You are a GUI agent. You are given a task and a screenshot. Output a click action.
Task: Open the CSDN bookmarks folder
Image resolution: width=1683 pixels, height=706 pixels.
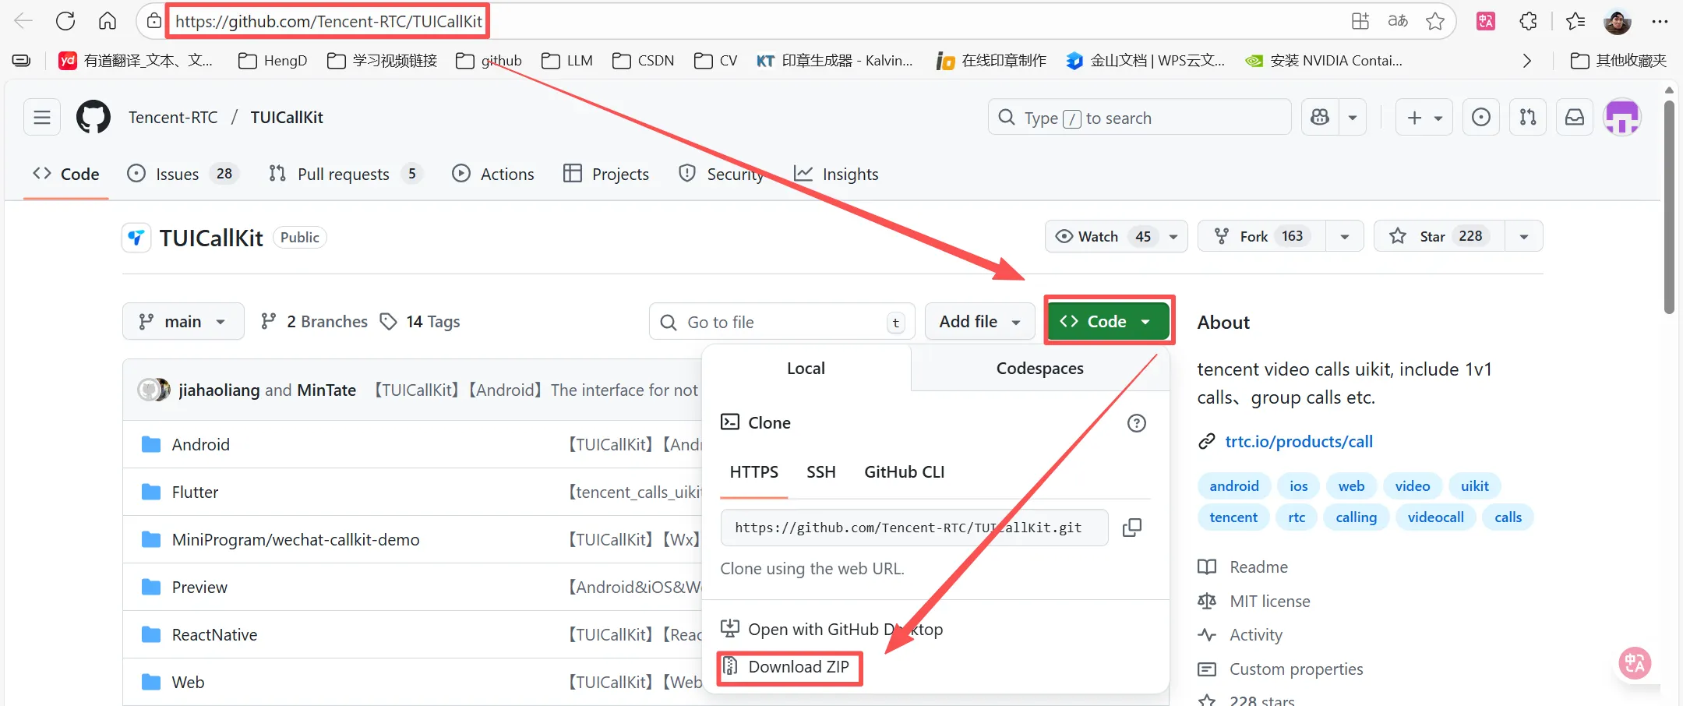point(644,61)
